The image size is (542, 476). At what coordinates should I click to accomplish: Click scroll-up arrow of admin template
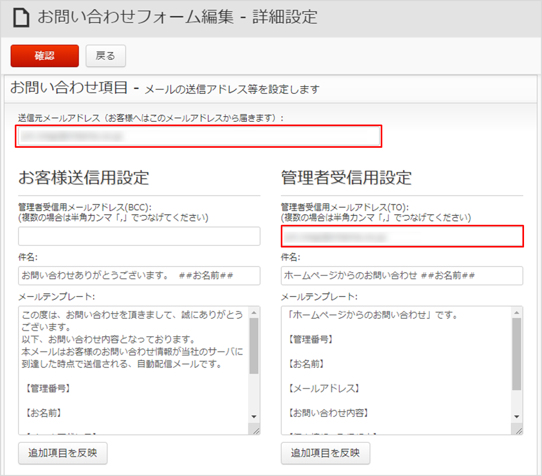pos(517,312)
